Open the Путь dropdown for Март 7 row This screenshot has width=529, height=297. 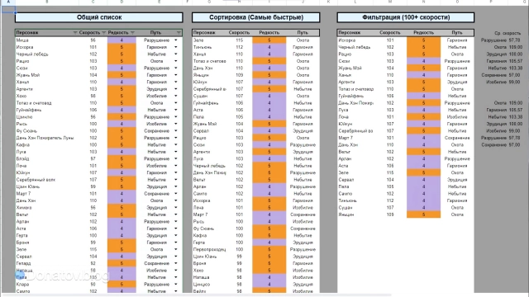[176, 194]
